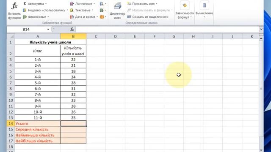Viewport: 271px width, 152px height.
Task: Select row 1 header
Action: (11, 42)
